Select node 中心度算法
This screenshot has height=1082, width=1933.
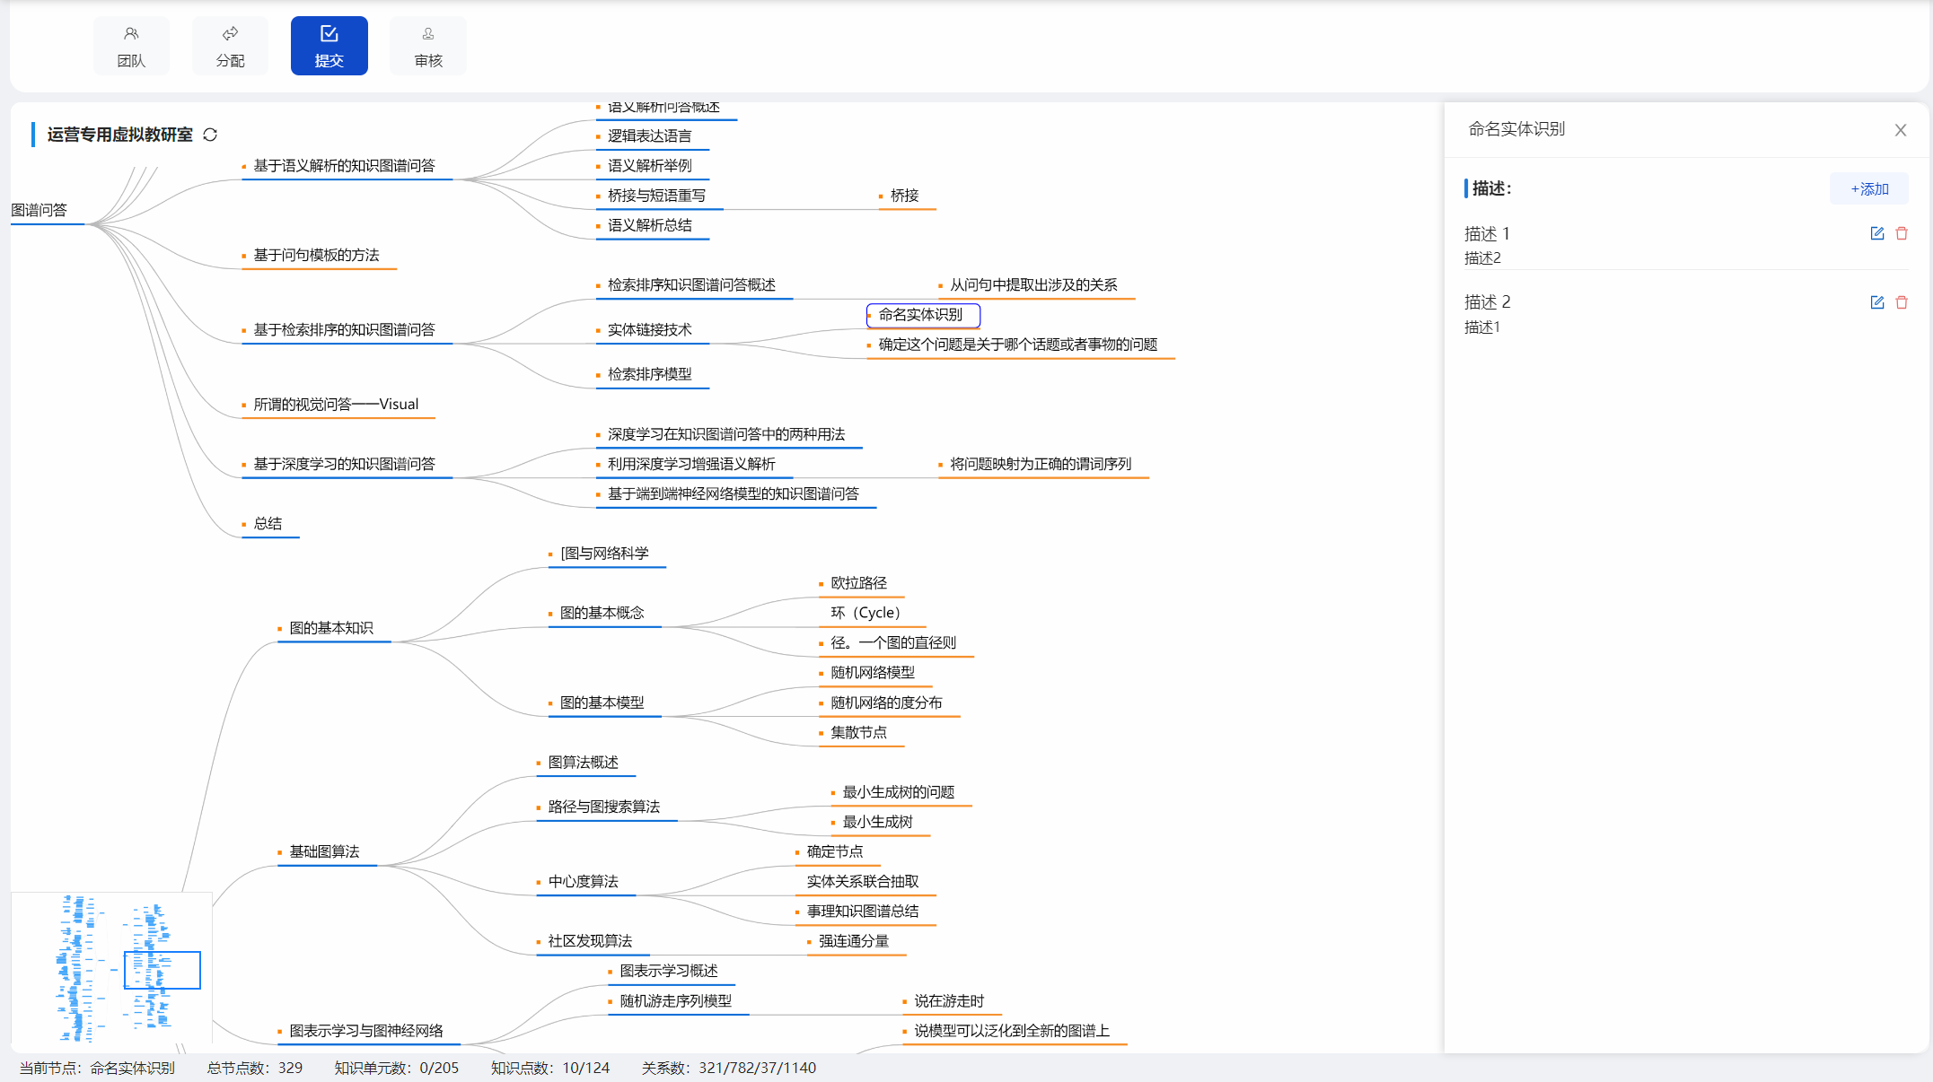click(583, 882)
